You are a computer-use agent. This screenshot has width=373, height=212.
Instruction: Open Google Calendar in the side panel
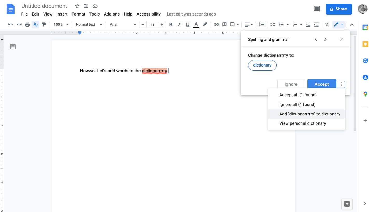[x=365, y=27]
